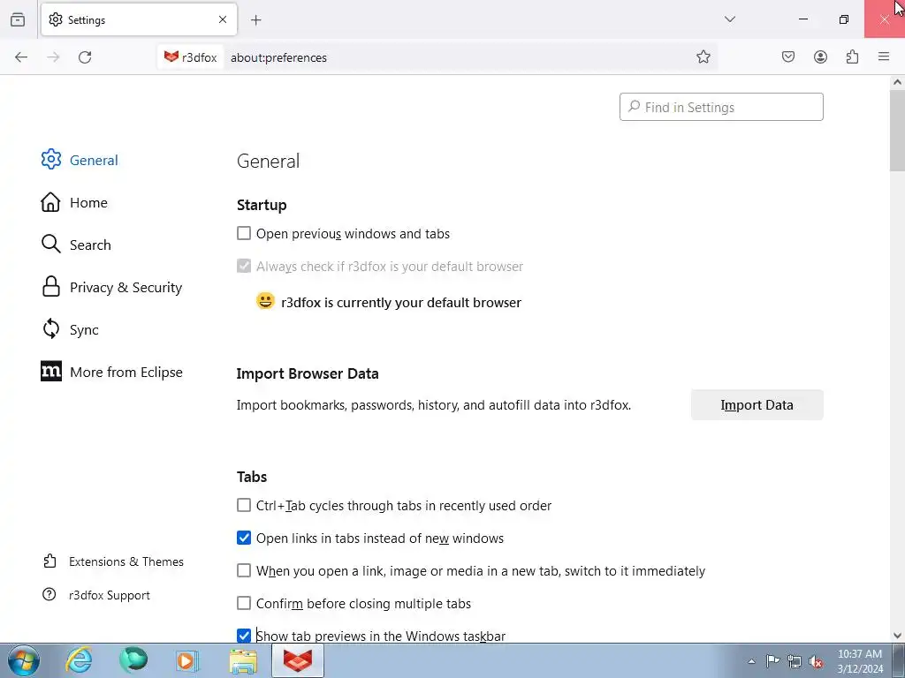Click the Import Browser Data heading
This screenshot has height=678, width=905.
308,373
